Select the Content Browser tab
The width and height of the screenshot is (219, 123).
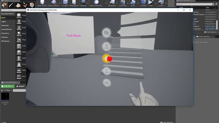10,82
